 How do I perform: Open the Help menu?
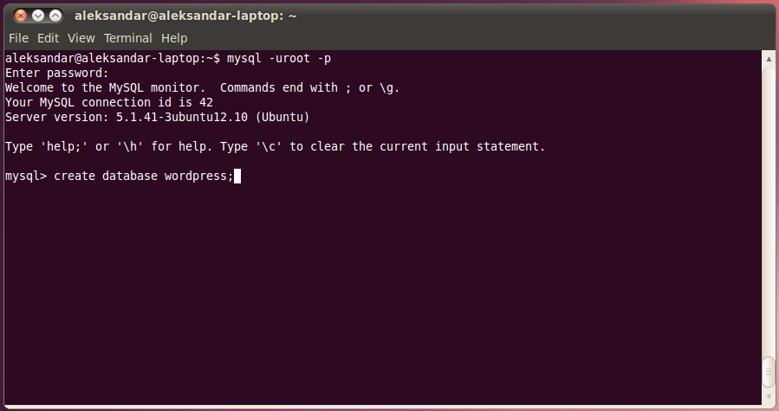(174, 38)
